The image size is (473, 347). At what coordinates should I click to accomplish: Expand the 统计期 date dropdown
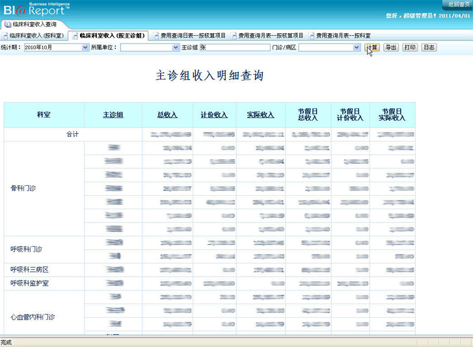point(85,47)
